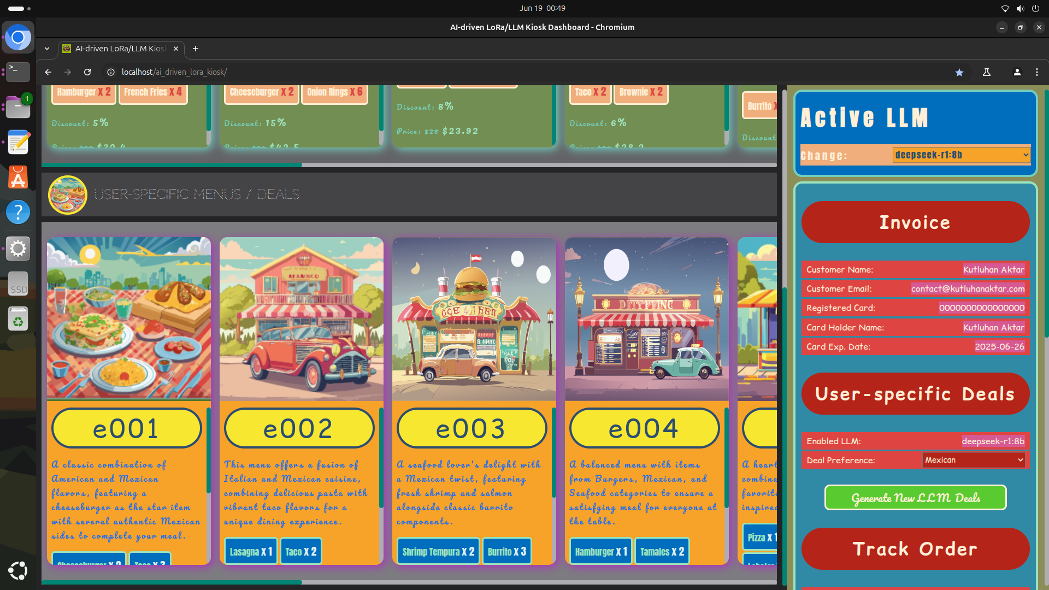
Task: Open Text Editor from the dock
Action: click(18, 142)
